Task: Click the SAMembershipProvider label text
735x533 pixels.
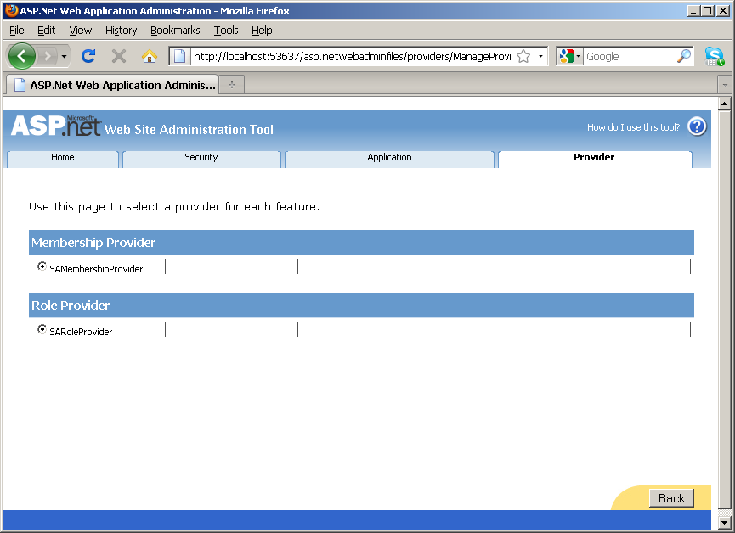Action: [96, 269]
